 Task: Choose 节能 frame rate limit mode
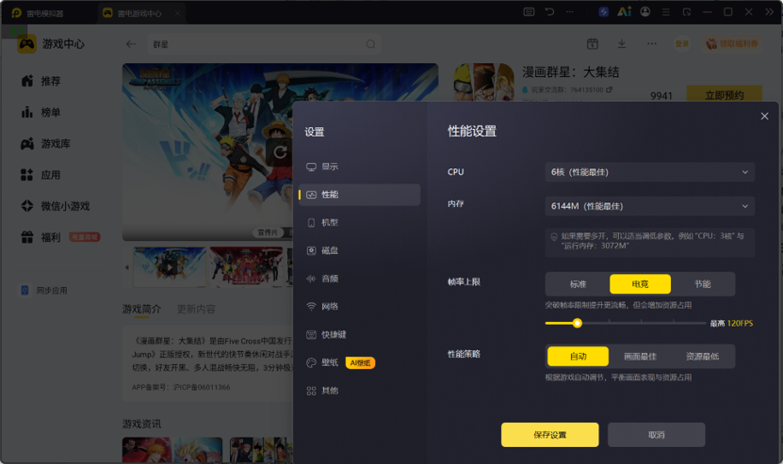[x=703, y=284]
